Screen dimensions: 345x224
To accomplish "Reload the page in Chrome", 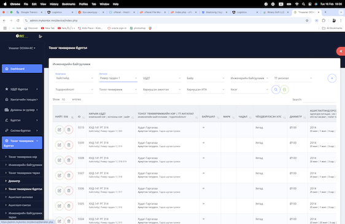I will point(18,20).
